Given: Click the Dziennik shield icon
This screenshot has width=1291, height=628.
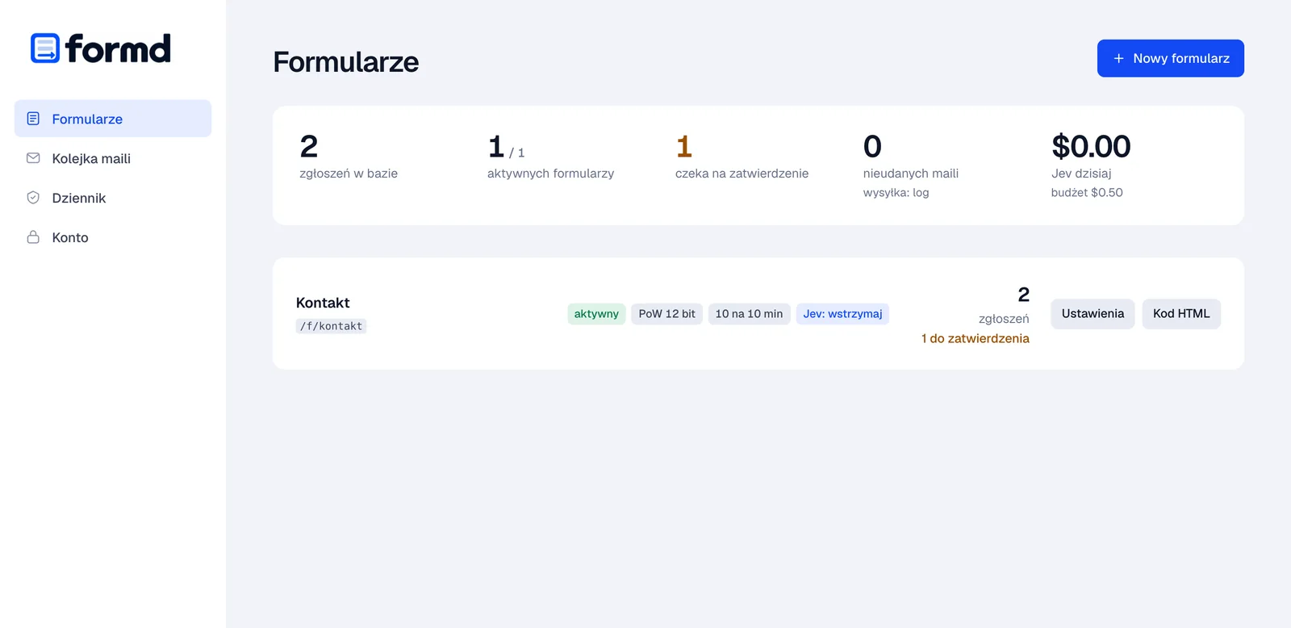Looking at the screenshot, I should coord(33,198).
